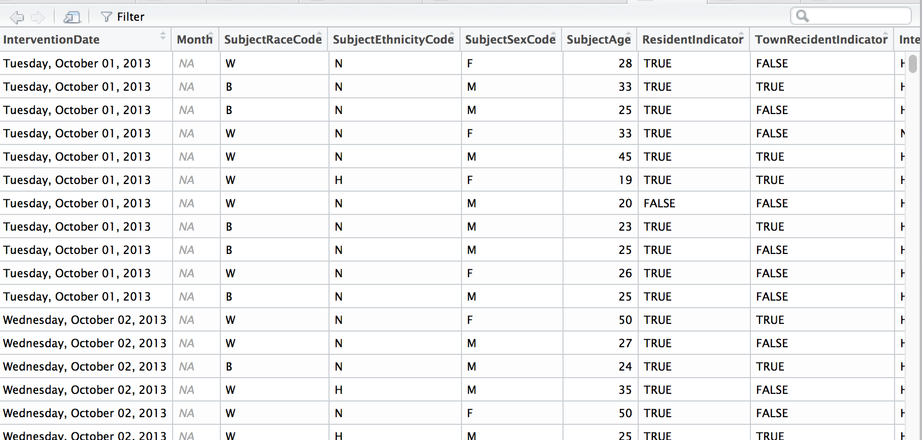The height and width of the screenshot is (440, 922).
Task: Click the ResidentIndicator column header
Action: click(693, 40)
